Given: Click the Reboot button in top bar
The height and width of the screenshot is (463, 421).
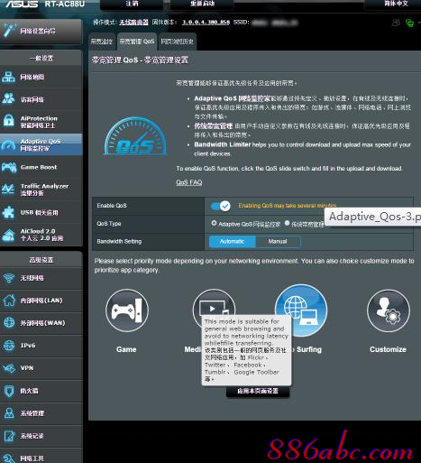Looking at the screenshot, I should pyautogui.click(x=202, y=4).
